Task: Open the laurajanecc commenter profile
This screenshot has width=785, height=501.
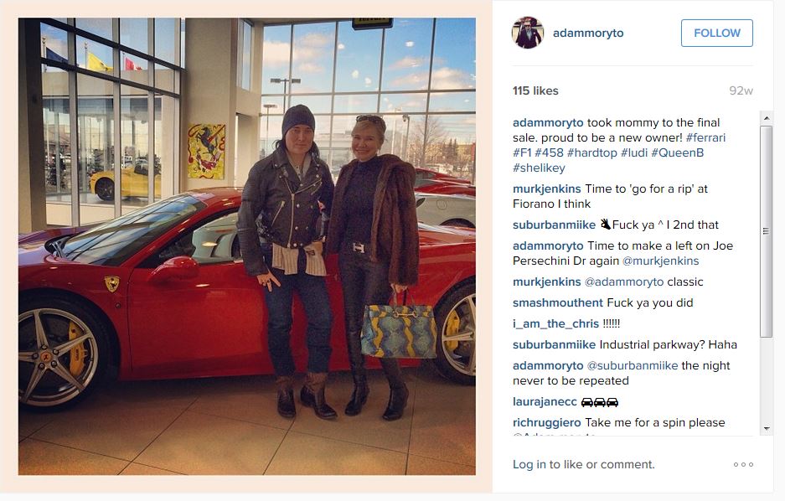Action: (545, 402)
